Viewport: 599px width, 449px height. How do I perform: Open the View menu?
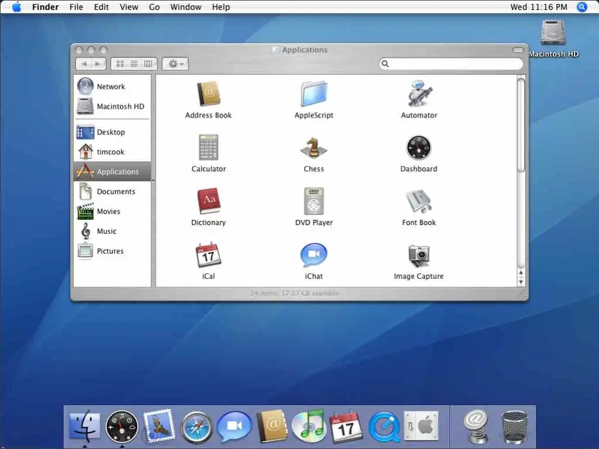coord(129,7)
